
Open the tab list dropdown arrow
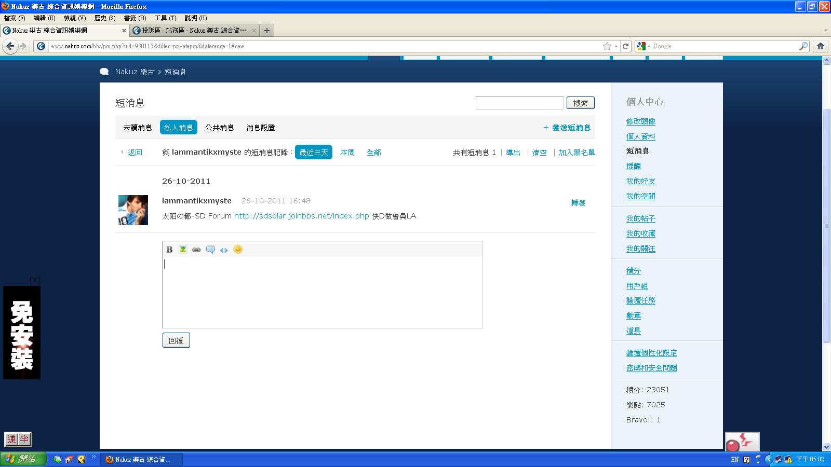coord(826,31)
